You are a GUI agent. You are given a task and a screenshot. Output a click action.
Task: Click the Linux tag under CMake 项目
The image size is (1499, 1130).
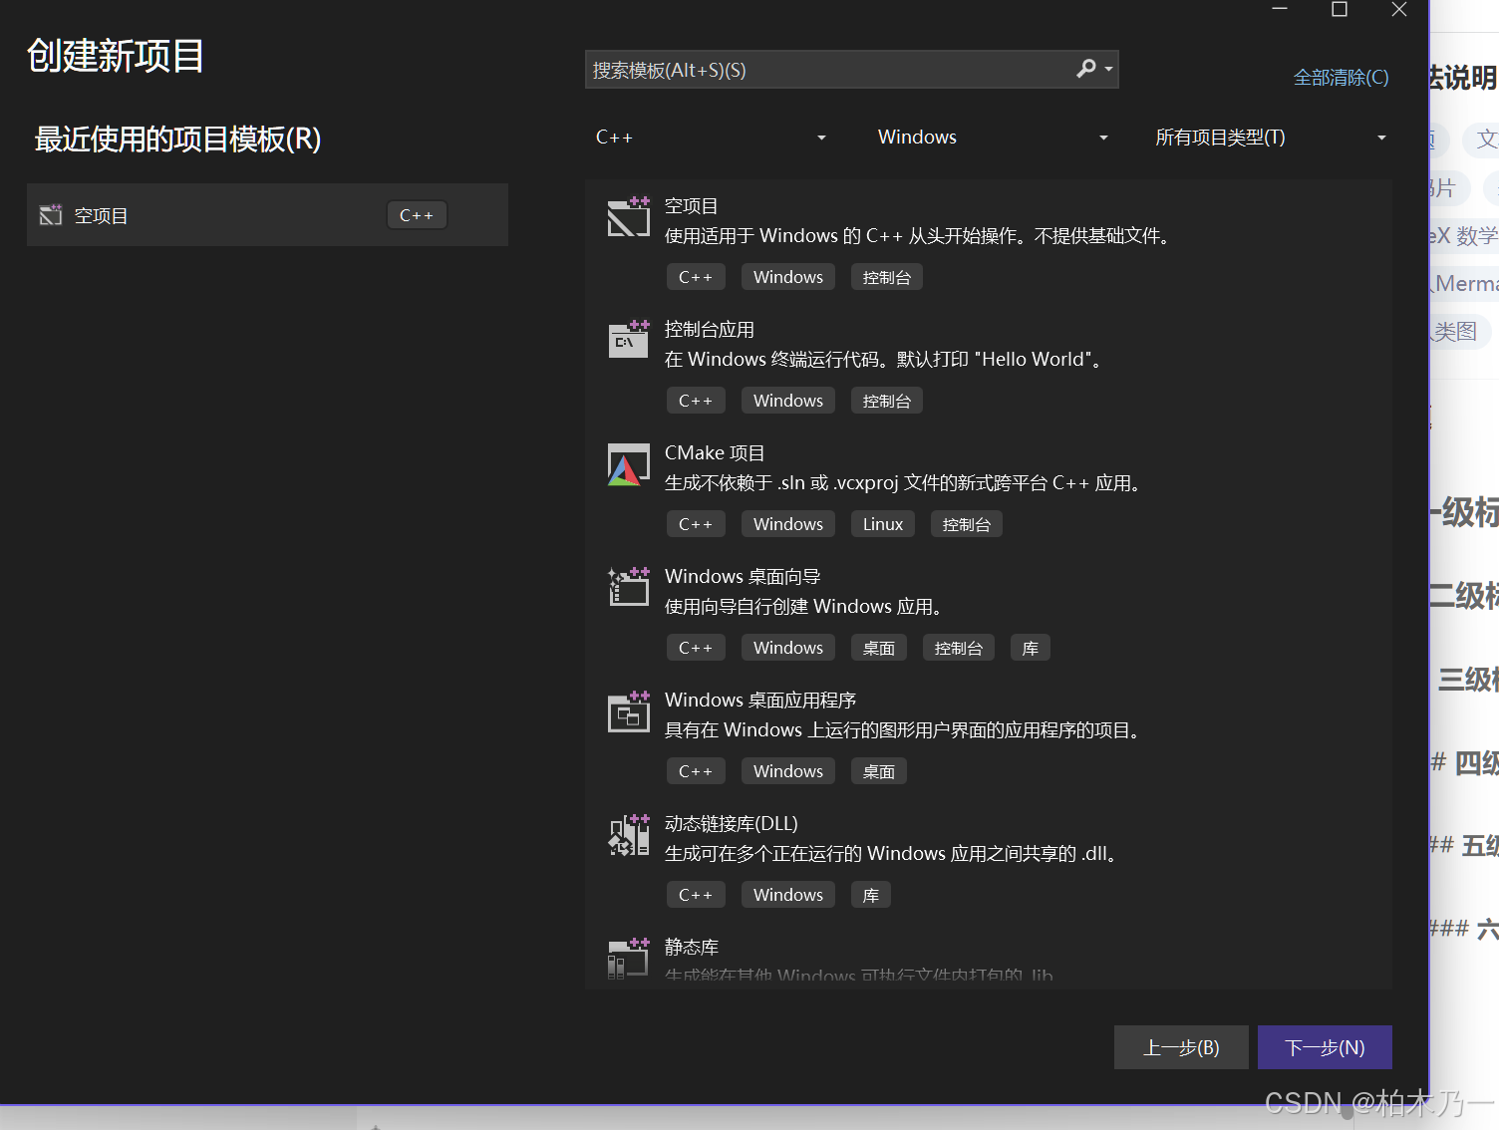(x=883, y=524)
